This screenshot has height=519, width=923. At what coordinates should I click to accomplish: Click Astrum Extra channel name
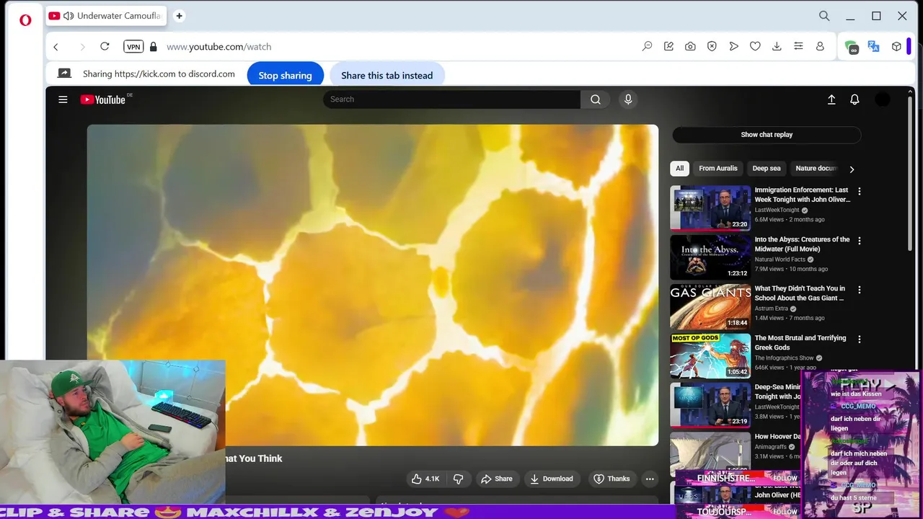pos(771,309)
